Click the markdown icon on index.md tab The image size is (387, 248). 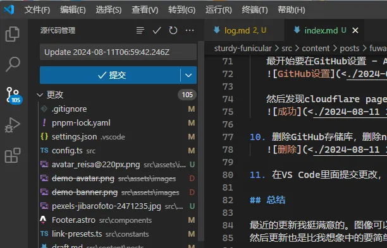coord(297,30)
